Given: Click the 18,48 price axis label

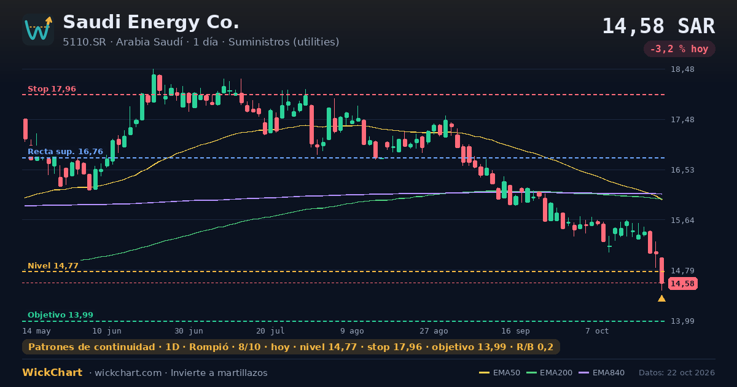Looking at the screenshot, I should pos(682,69).
